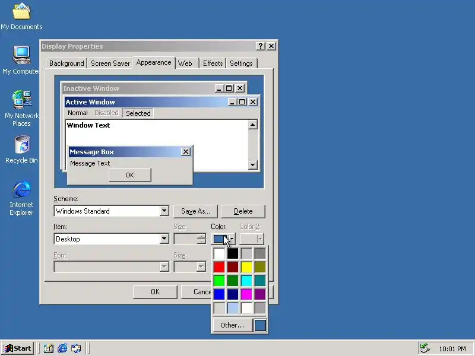Select the Internet Explorer desktop icon
Screen dimensions: 475x356
pyautogui.click(x=21, y=198)
